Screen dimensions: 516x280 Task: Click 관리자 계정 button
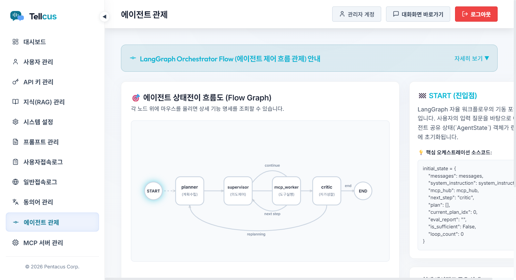[357, 14]
